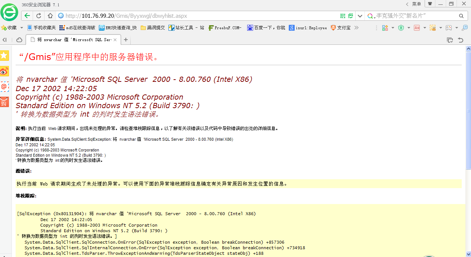Toggle the side tab list panel

tap(5, 40)
